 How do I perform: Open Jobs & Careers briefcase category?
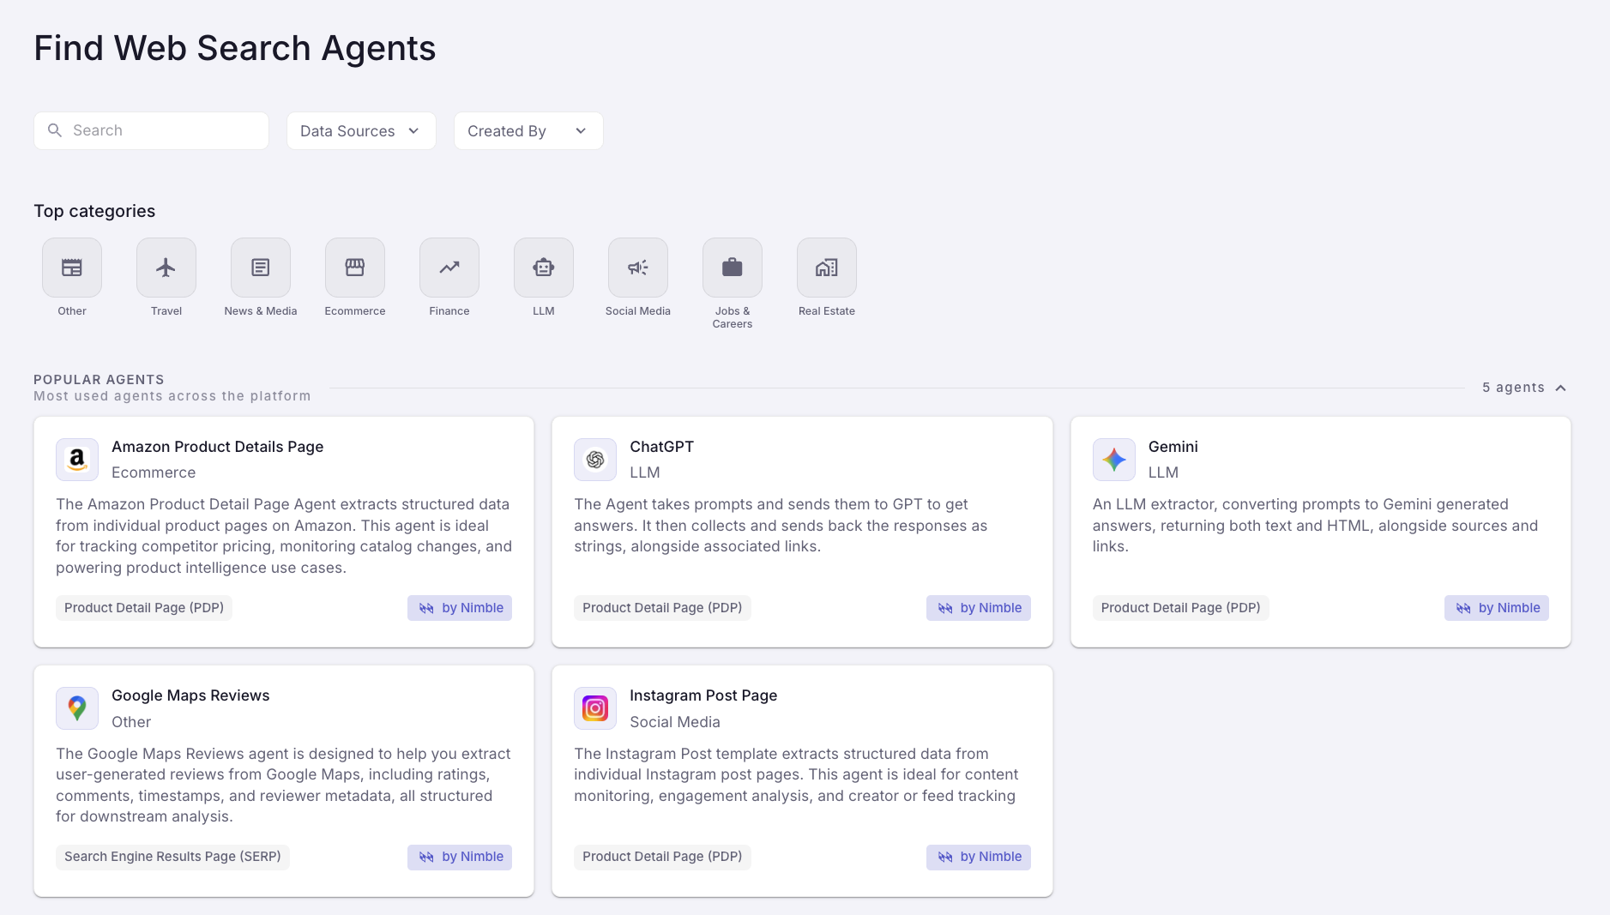(x=733, y=268)
